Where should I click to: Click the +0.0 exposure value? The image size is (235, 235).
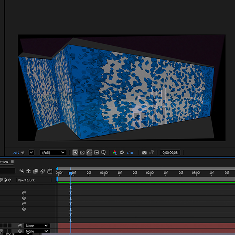(x=130, y=153)
